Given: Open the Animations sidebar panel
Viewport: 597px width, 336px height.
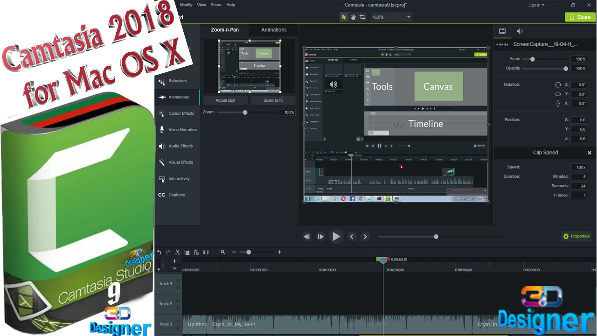Looking at the screenshot, I should (x=177, y=97).
